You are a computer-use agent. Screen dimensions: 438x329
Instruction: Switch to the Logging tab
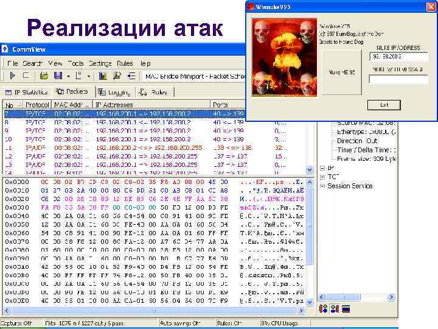click(x=114, y=92)
